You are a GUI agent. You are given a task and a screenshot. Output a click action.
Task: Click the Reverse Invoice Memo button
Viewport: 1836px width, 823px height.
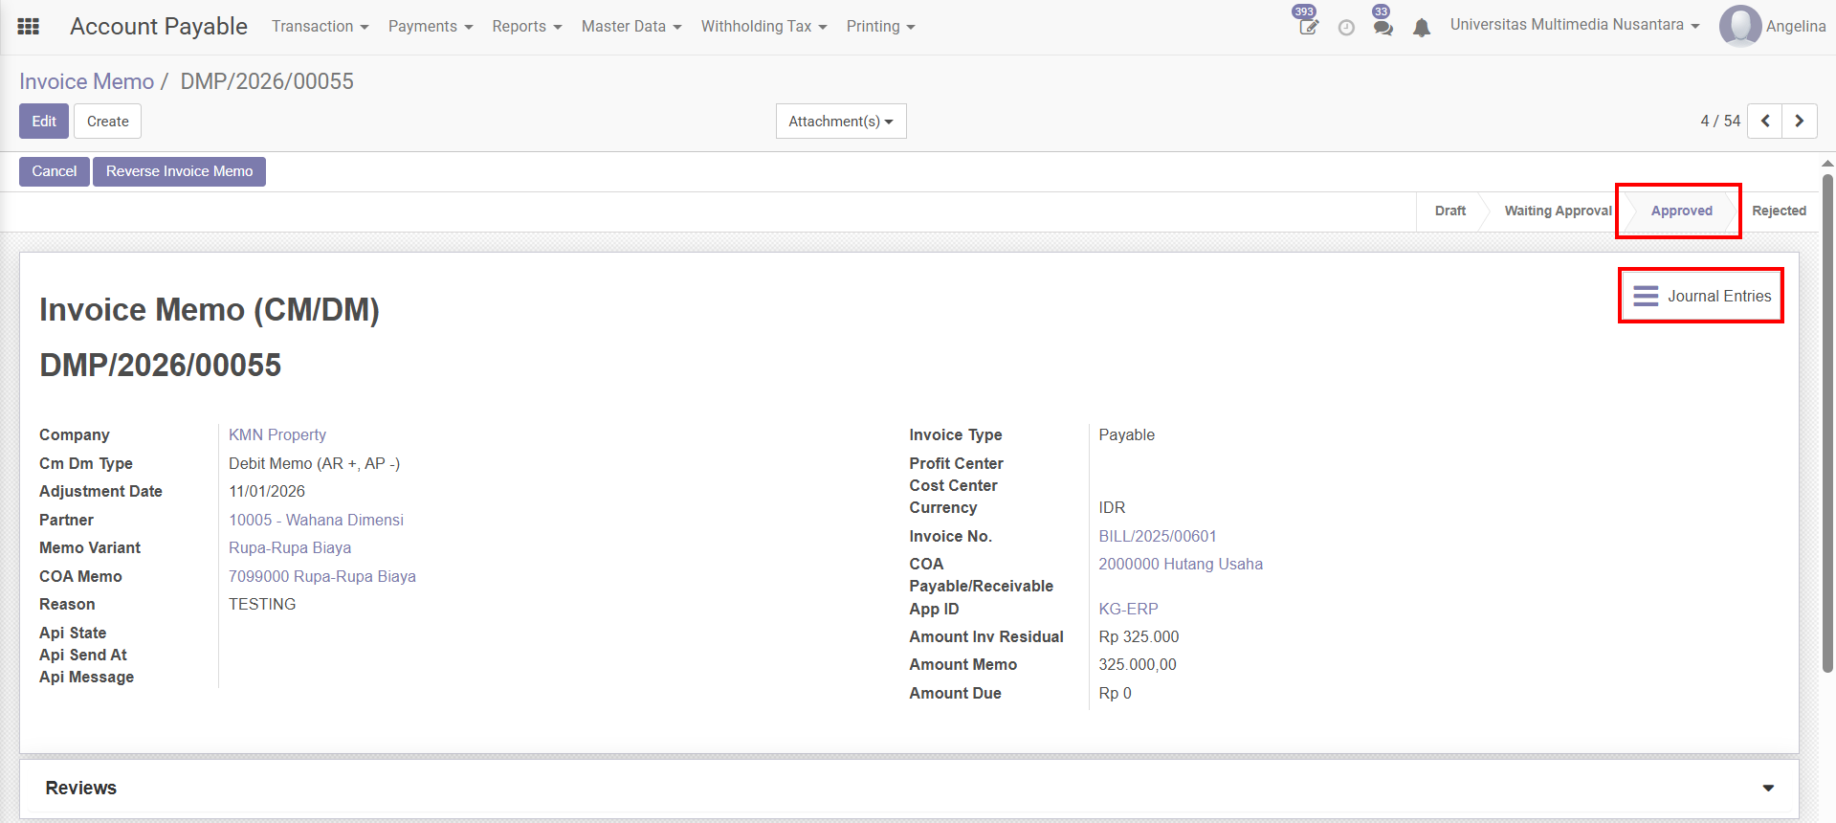179,171
